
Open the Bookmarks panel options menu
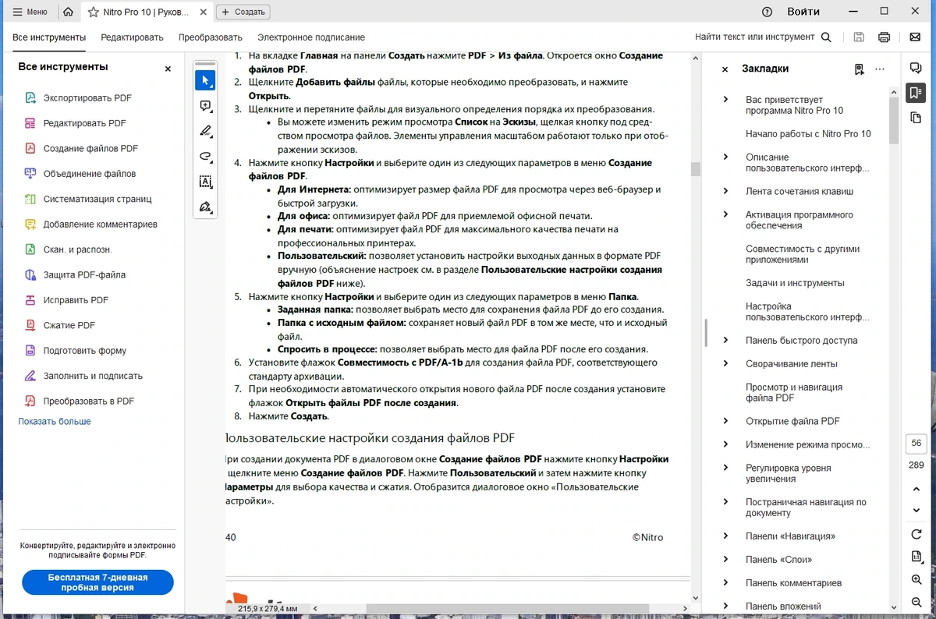(880, 69)
